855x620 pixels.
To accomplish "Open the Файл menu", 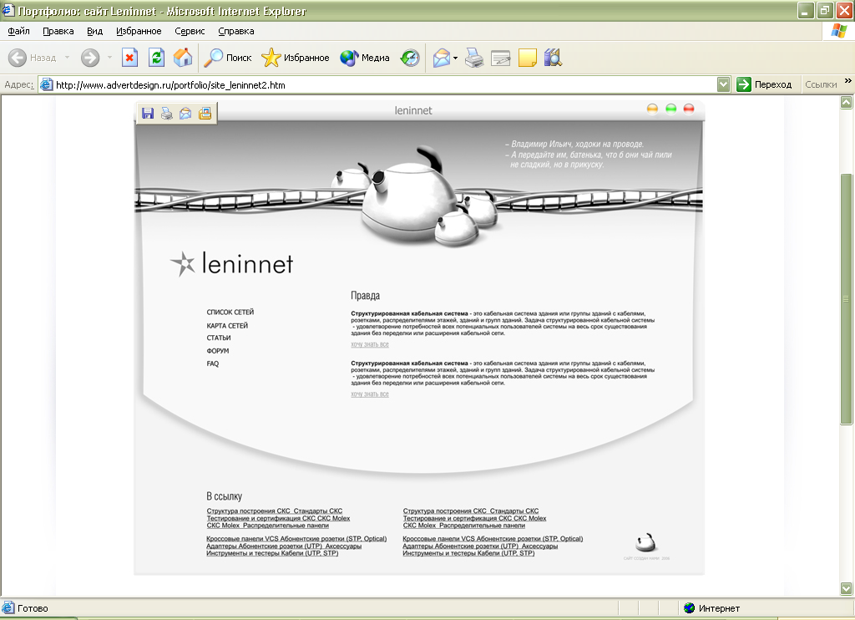I will [x=18, y=31].
